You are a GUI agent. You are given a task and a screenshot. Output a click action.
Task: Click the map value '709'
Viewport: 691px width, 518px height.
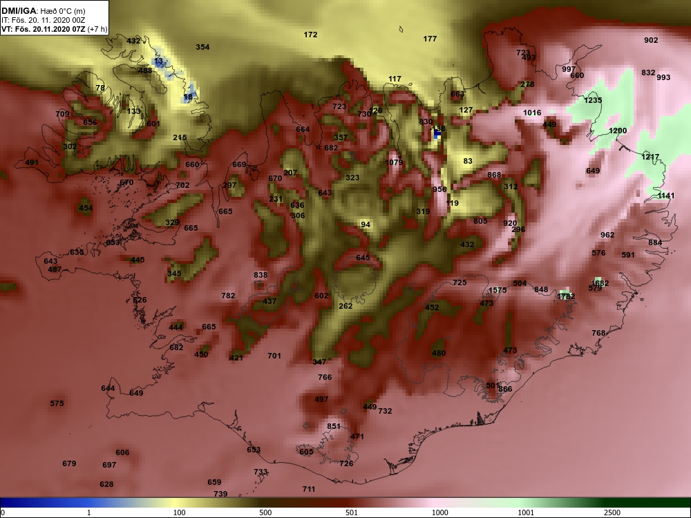(62, 114)
